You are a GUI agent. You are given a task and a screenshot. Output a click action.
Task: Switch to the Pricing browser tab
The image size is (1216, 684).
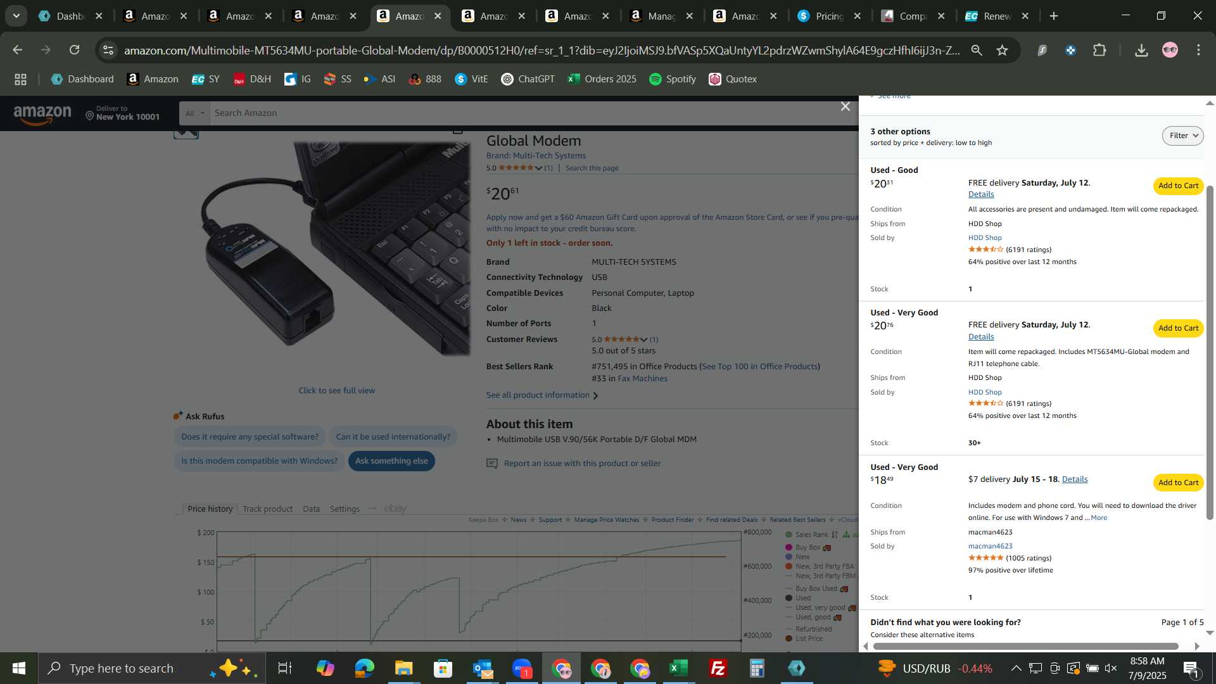coord(830,16)
